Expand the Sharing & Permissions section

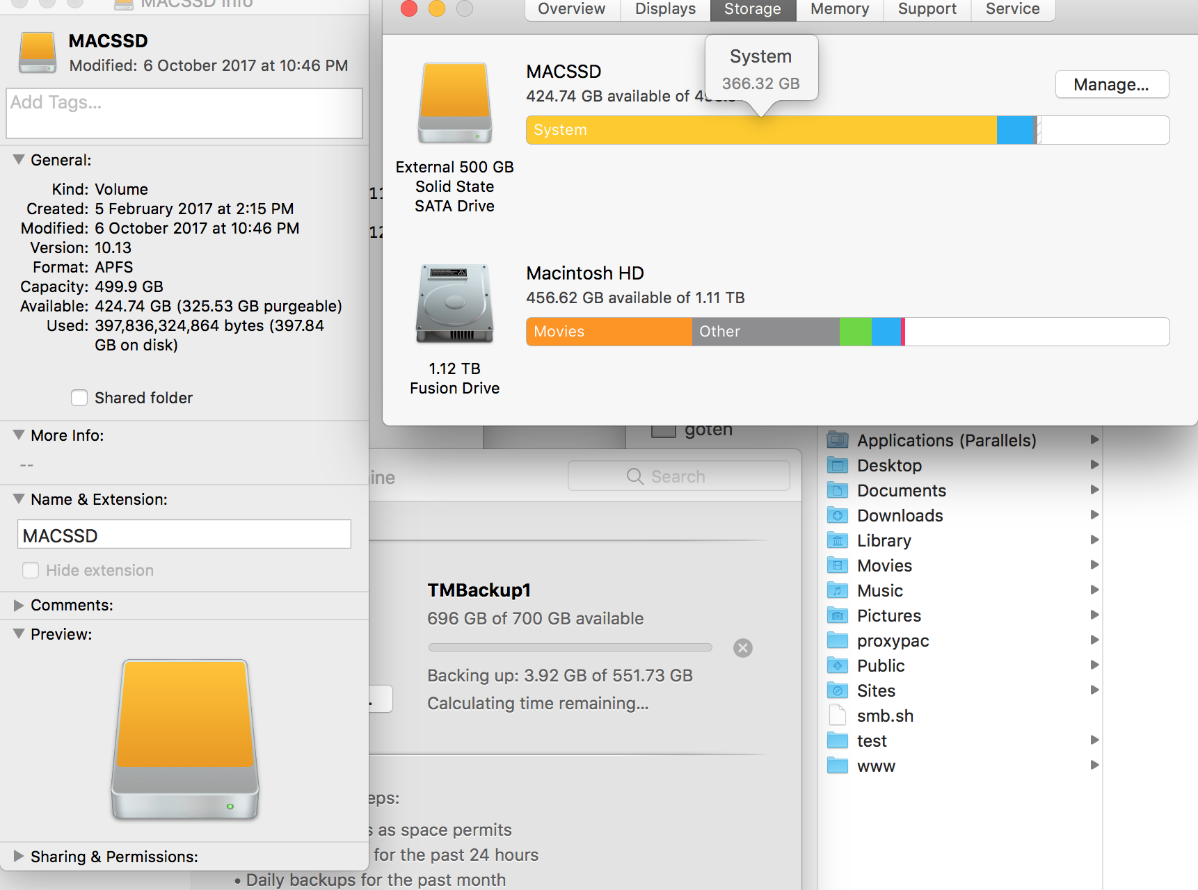19,856
